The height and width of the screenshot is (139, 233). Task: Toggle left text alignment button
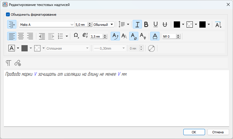pos(12,36)
